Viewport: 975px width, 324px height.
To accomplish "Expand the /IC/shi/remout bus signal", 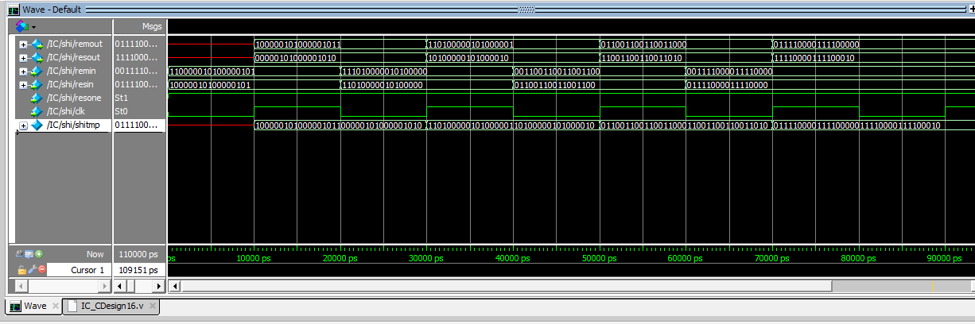I will (x=23, y=44).
